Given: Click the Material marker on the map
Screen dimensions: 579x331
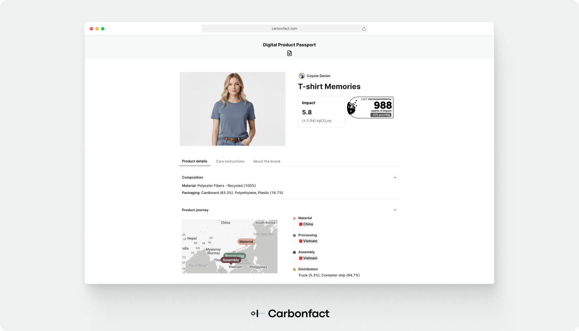Looking at the screenshot, I should pos(246,242).
